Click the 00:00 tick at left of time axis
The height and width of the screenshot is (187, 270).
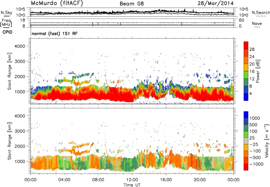(x=30, y=180)
